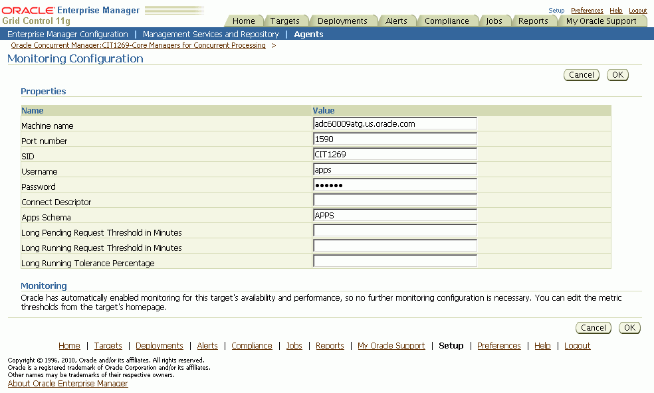Switch to the Jobs tab
654x393 pixels.
[x=494, y=21]
